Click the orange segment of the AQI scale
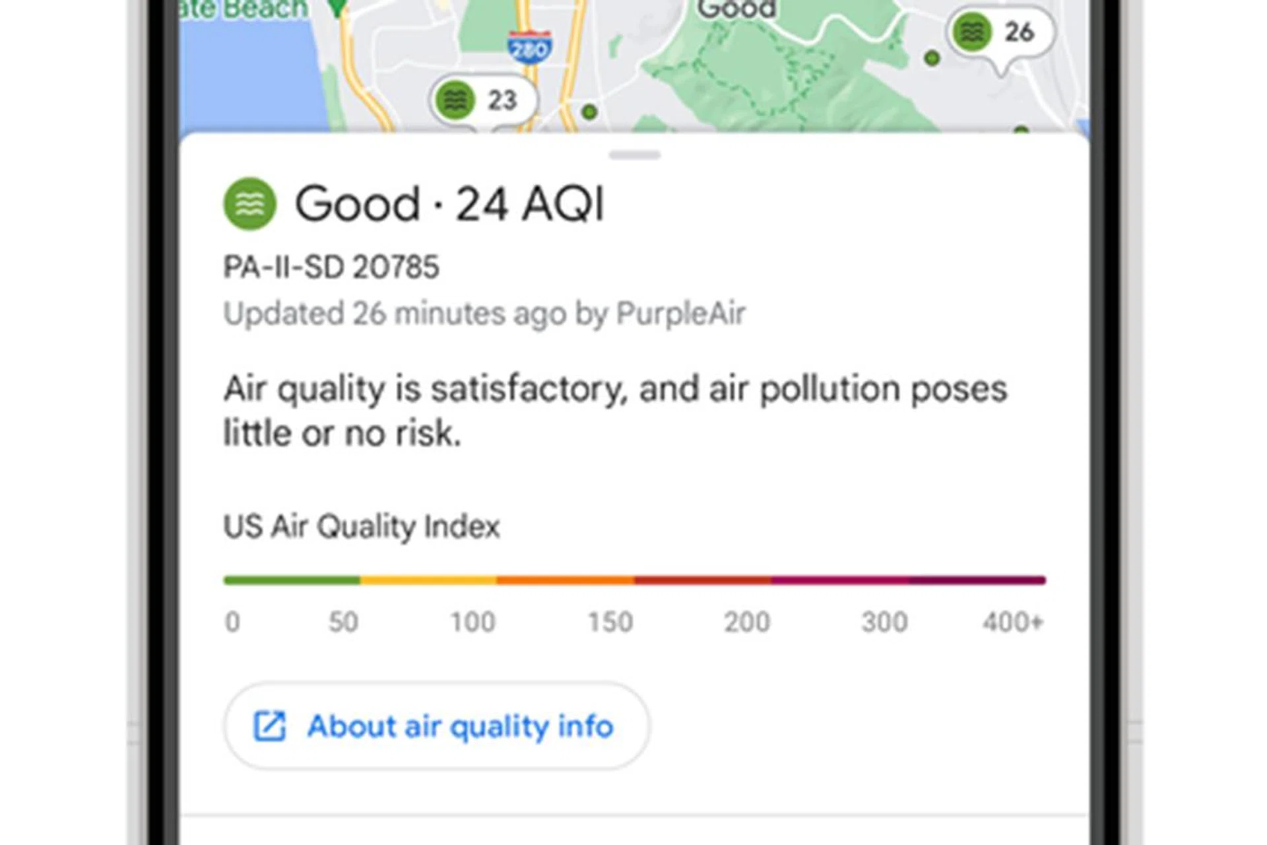Screen dimensions: 1267x845 point(566,580)
